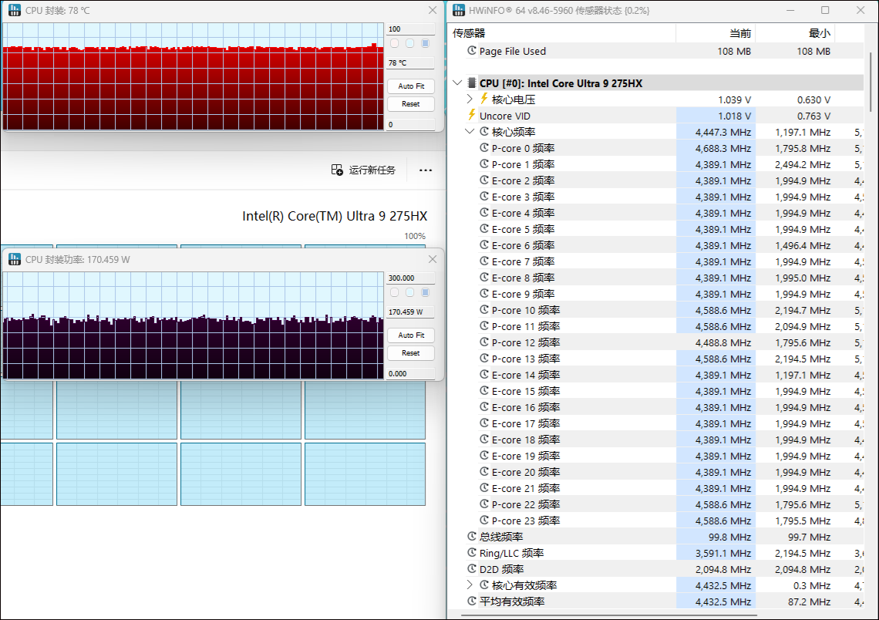Click the 170.459 W current value field

pyautogui.click(x=411, y=312)
